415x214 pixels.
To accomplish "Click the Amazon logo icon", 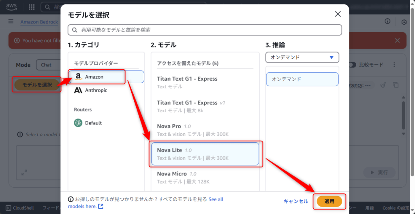I will (x=78, y=77).
